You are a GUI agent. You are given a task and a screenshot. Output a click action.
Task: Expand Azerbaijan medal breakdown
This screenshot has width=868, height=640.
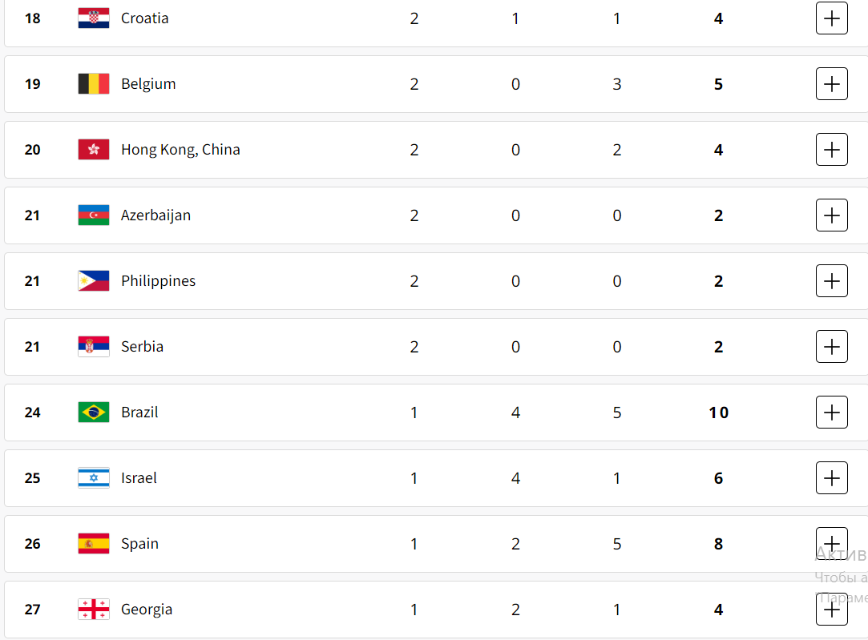click(x=831, y=215)
